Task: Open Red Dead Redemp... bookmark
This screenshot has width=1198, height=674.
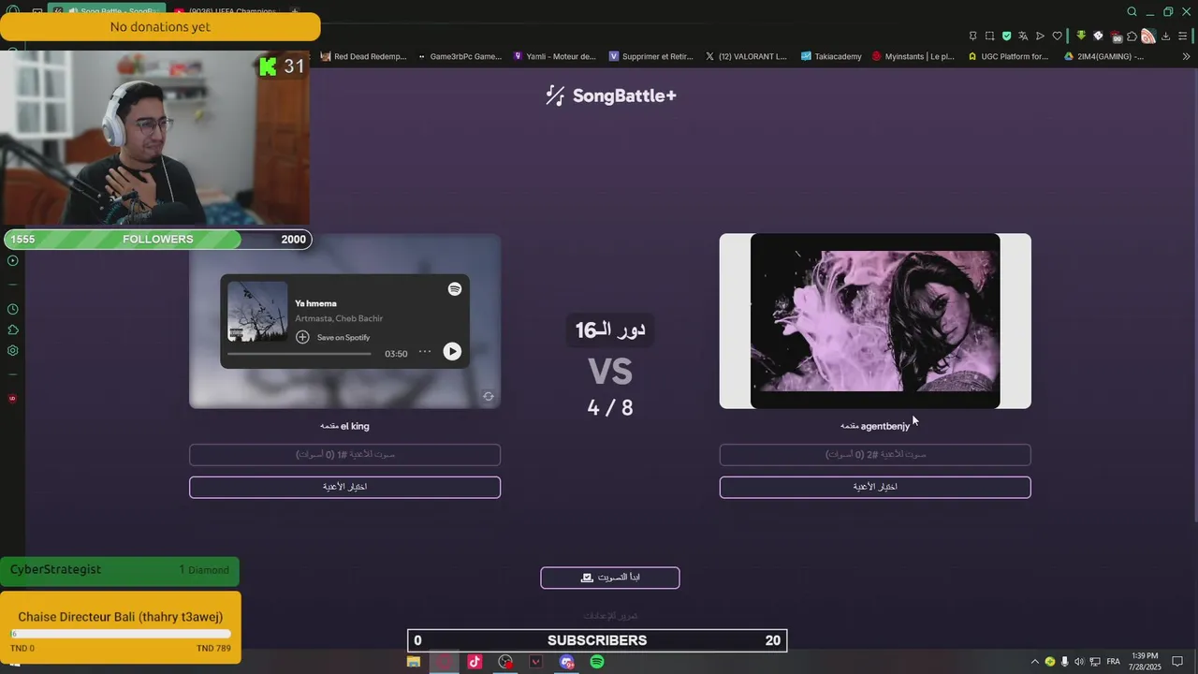Action: click(x=363, y=56)
